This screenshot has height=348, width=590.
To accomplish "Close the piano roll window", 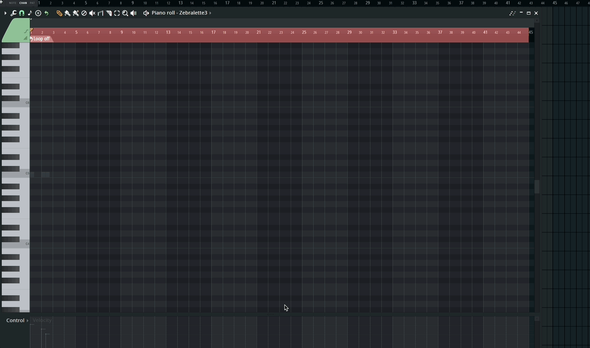I will click(536, 13).
